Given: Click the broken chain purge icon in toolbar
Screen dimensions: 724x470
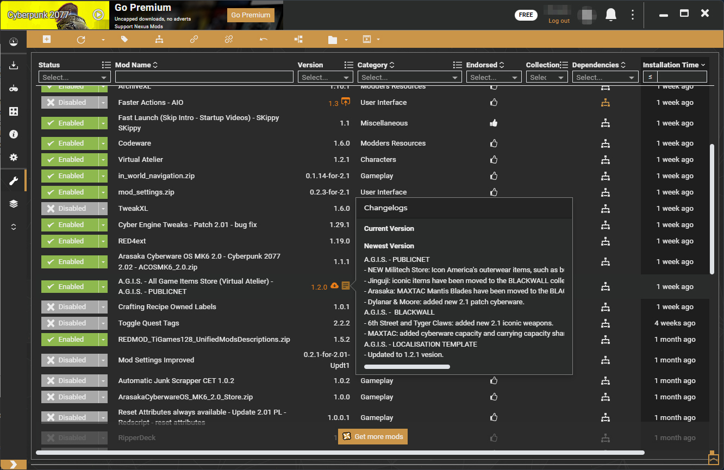Looking at the screenshot, I should coord(229,39).
